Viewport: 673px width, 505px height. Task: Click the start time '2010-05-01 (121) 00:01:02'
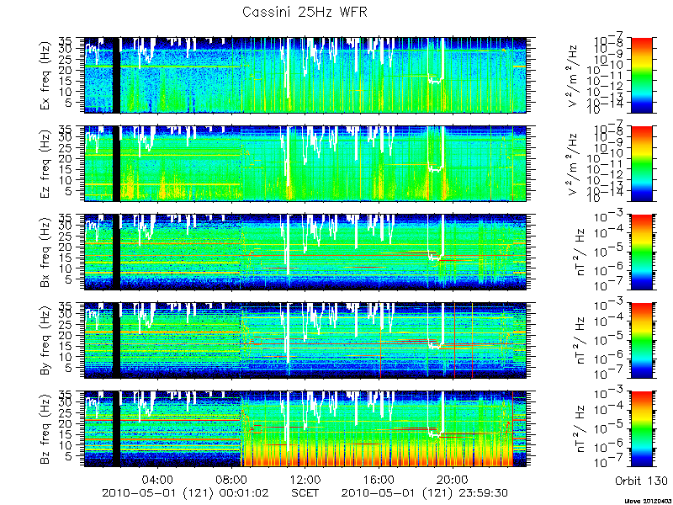pos(185,493)
